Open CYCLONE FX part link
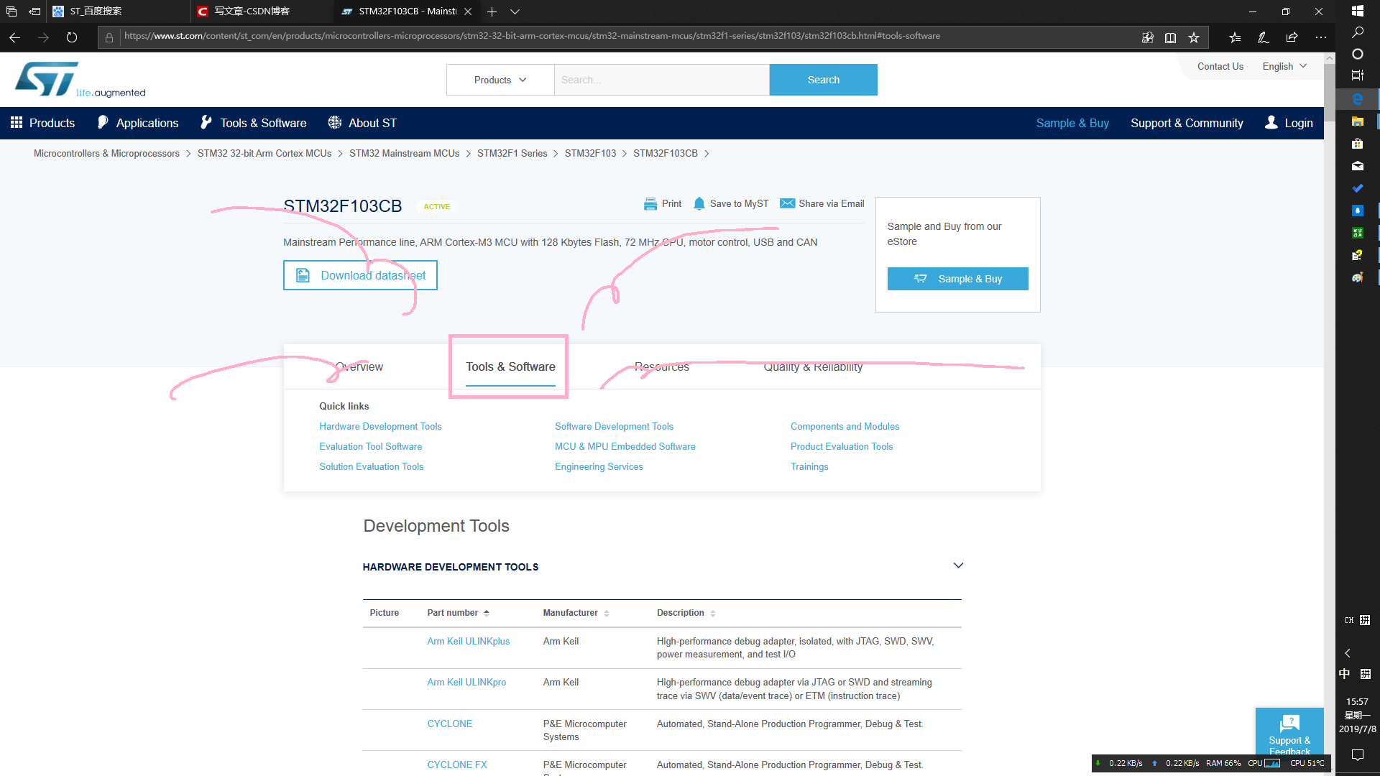Screen dimensions: 1380x776 point(456,765)
